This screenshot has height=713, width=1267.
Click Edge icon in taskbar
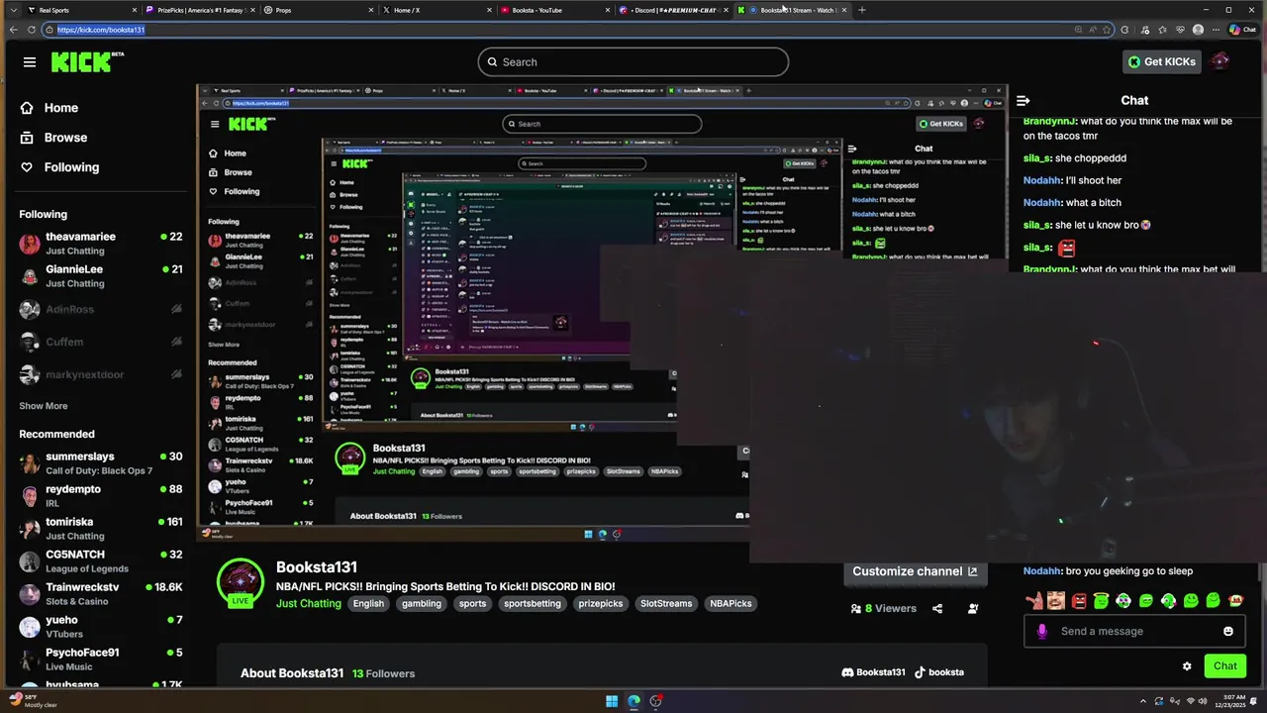[633, 701]
